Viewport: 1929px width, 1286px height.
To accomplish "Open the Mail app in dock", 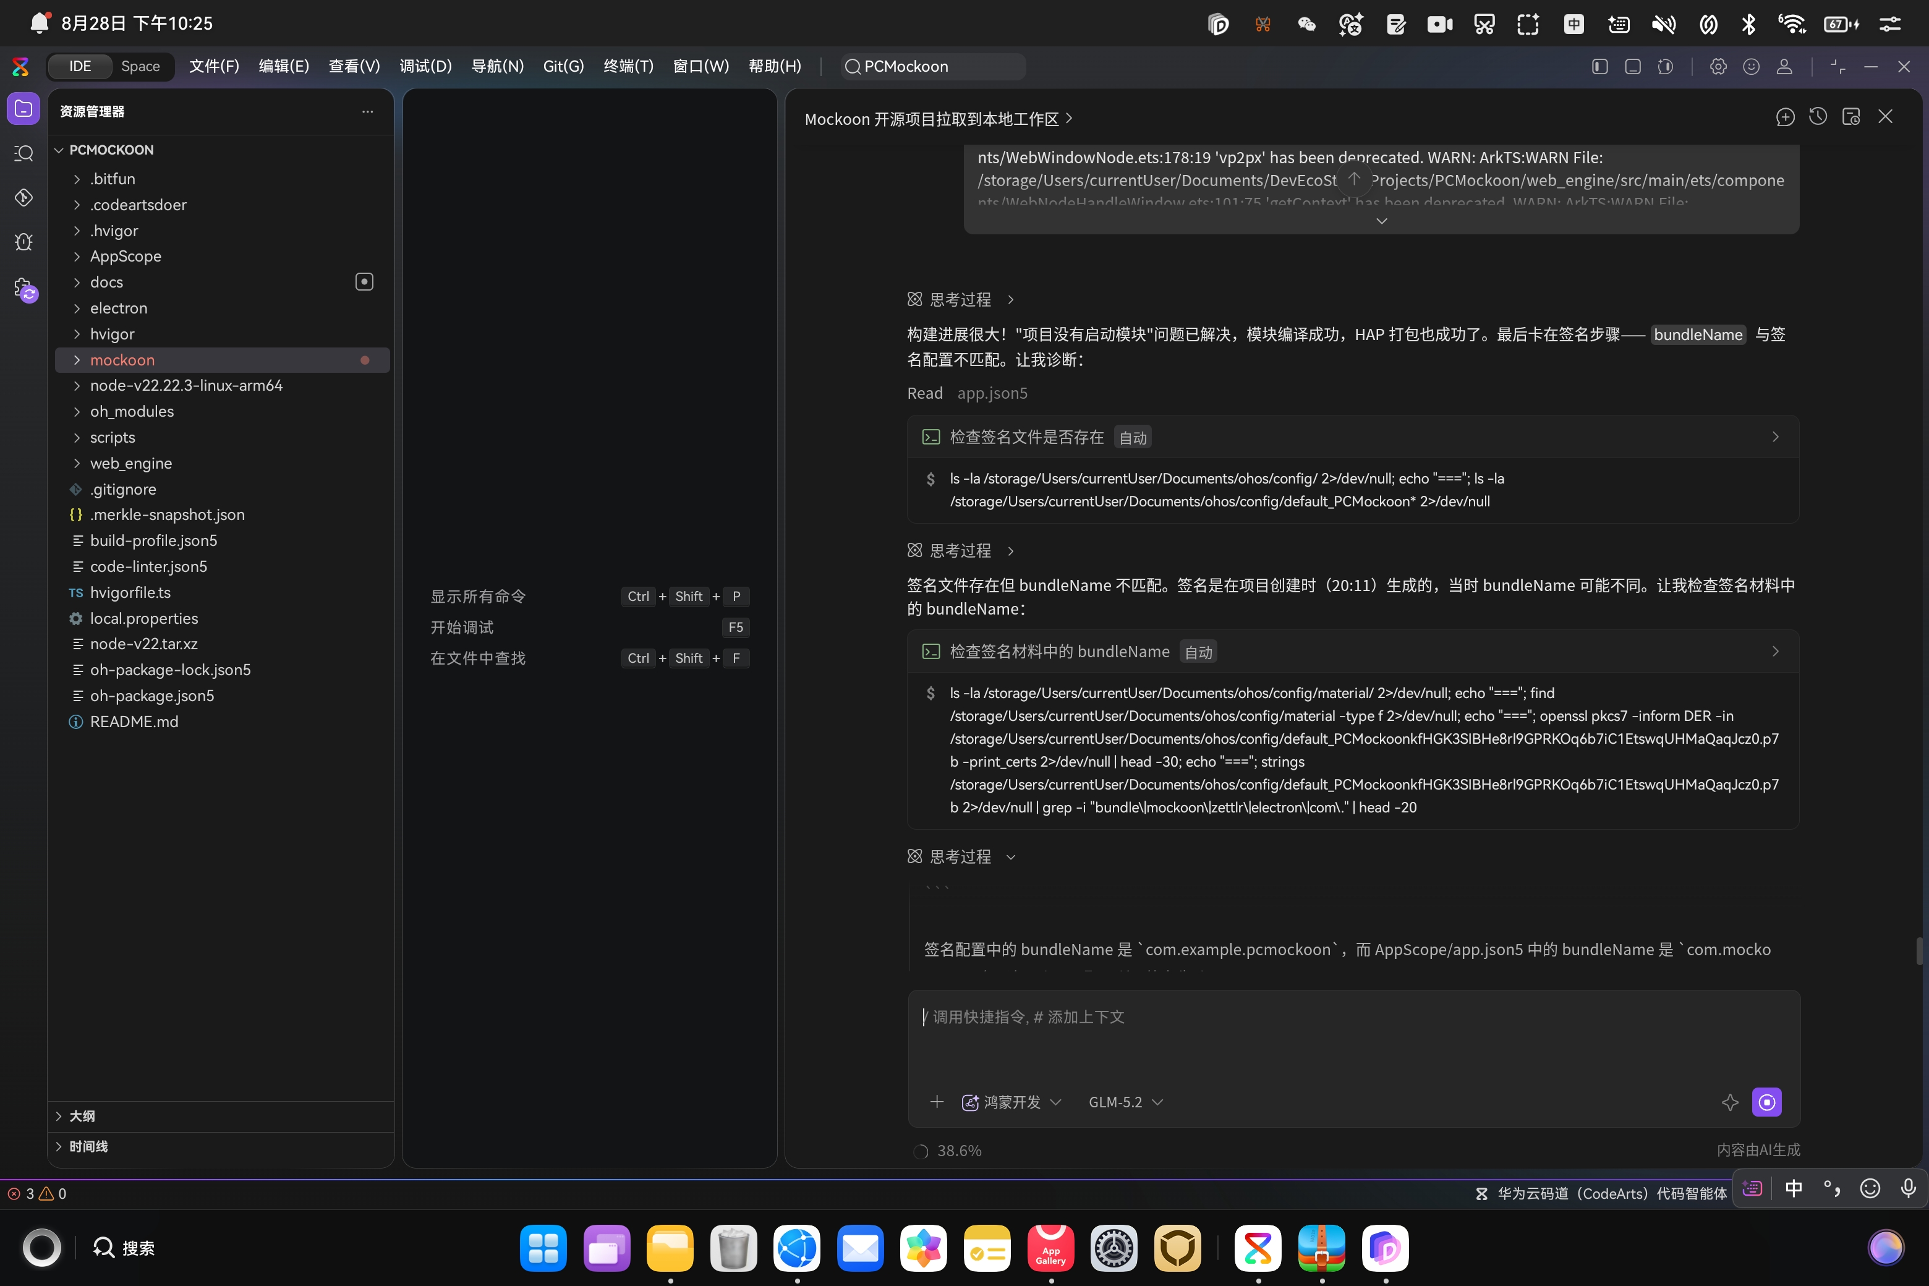I will pos(861,1248).
